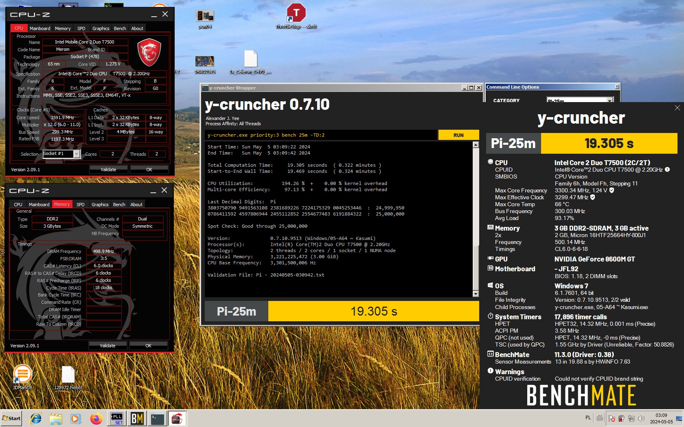Open Bench tab in bottom CPU-Z window
The height and width of the screenshot is (427, 684).
click(x=119, y=205)
